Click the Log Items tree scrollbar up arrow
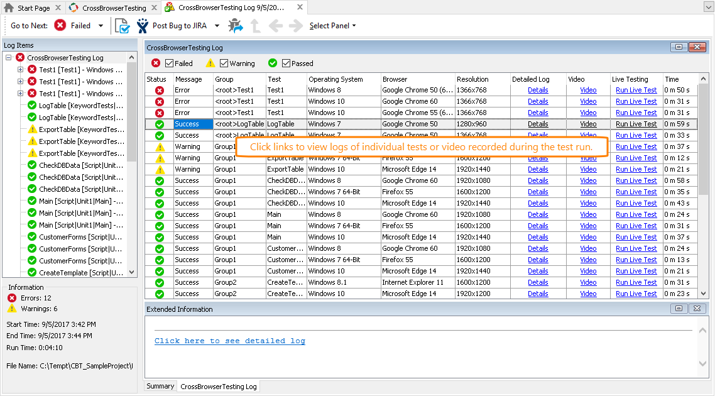715x396 pixels. tap(132, 57)
